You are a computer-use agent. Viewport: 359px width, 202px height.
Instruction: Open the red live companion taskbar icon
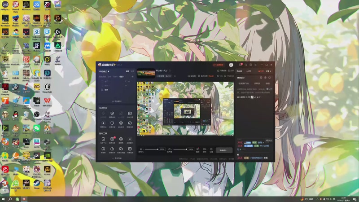tap(24, 199)
